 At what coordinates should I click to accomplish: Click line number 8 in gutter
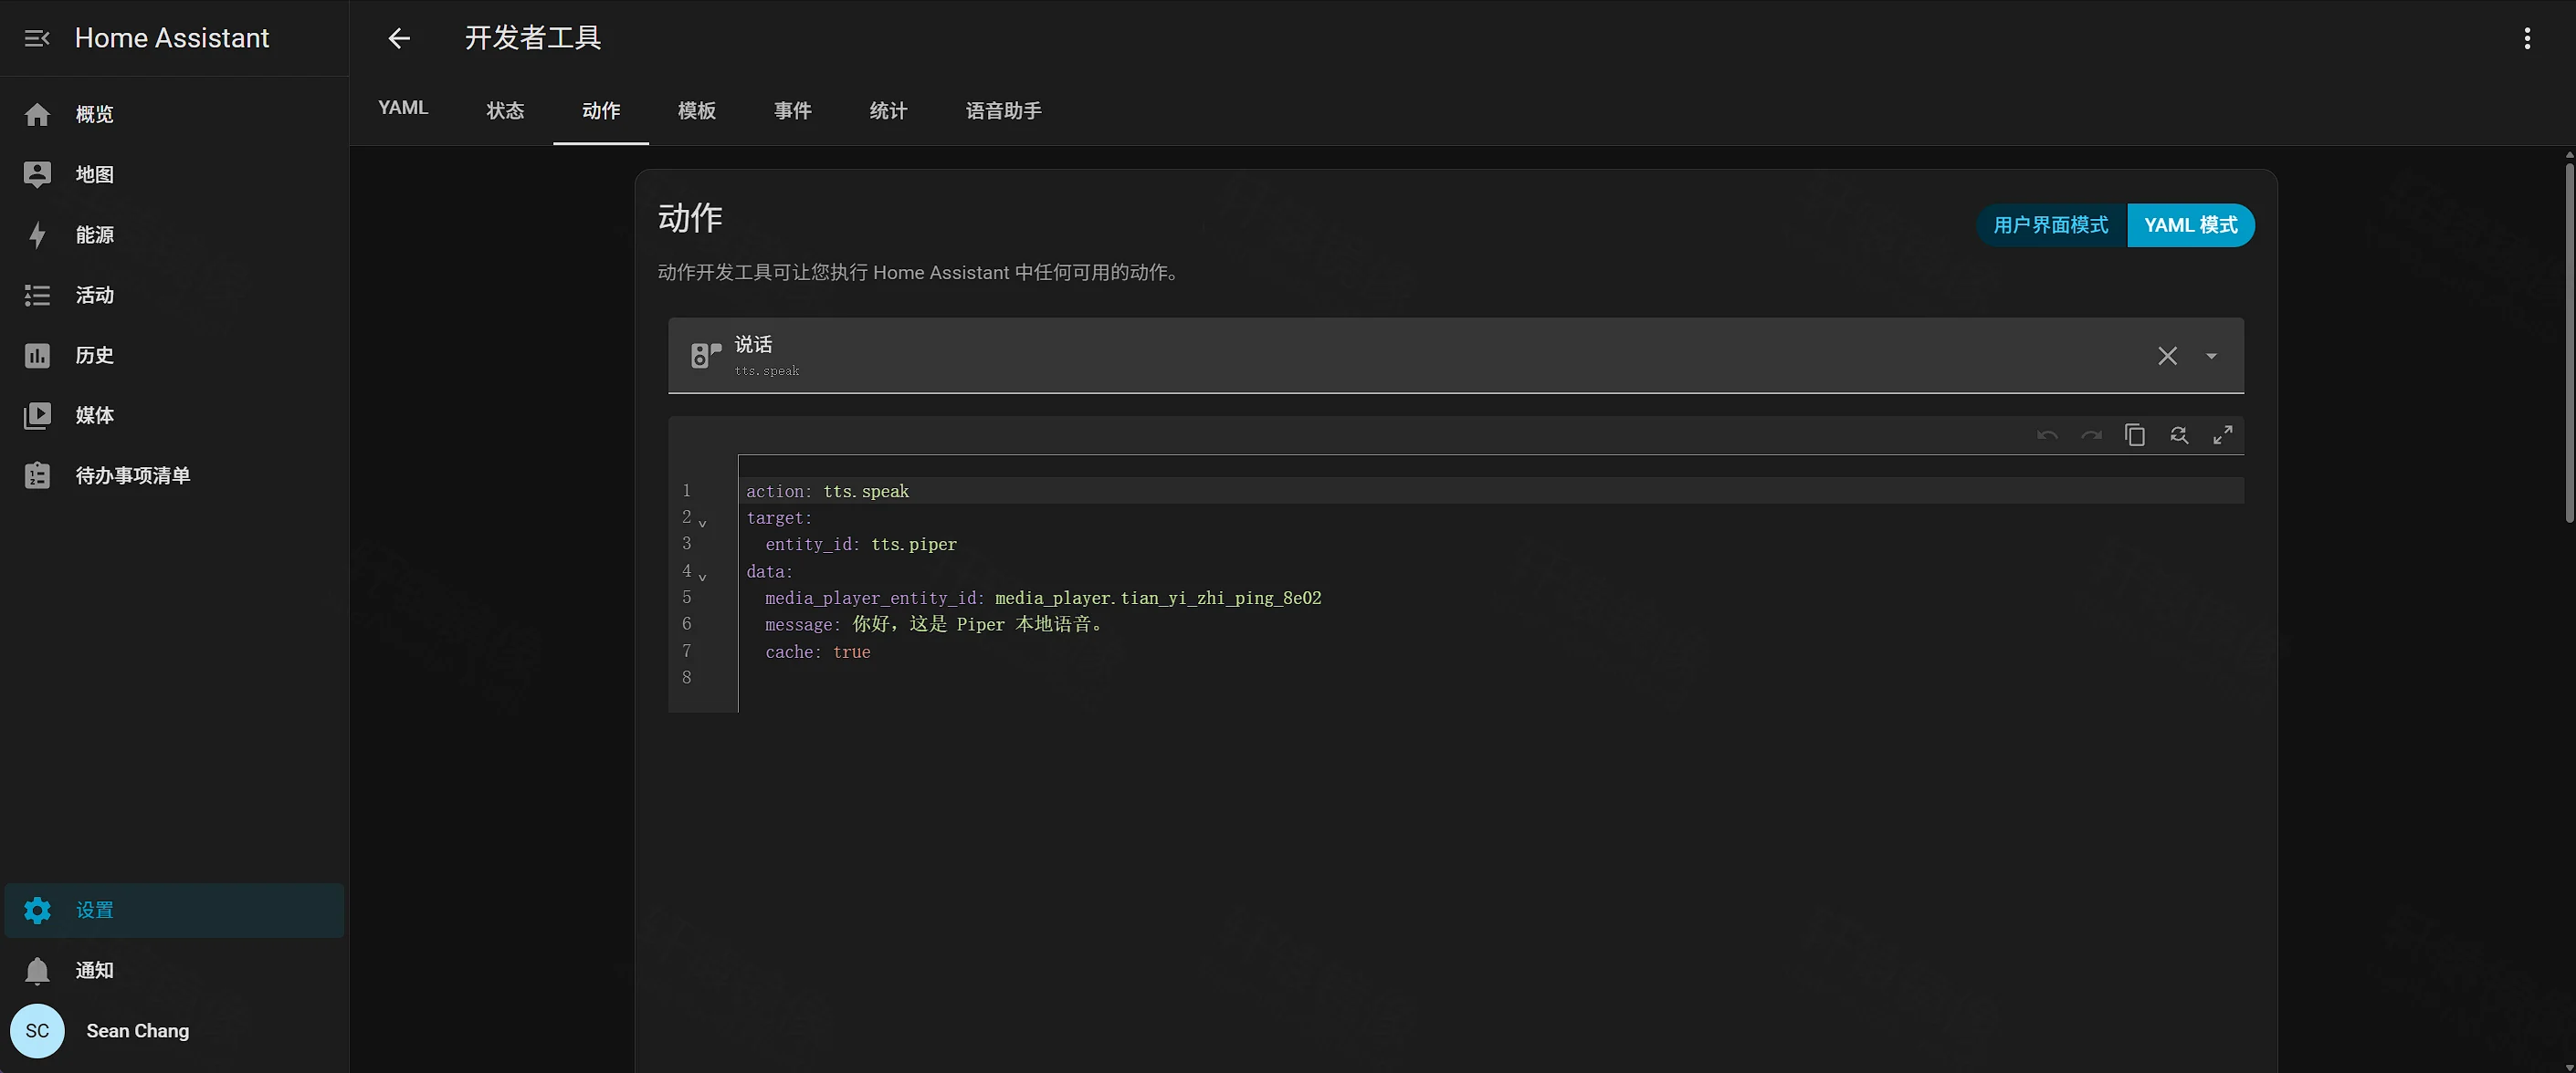[x=687, y=677]
